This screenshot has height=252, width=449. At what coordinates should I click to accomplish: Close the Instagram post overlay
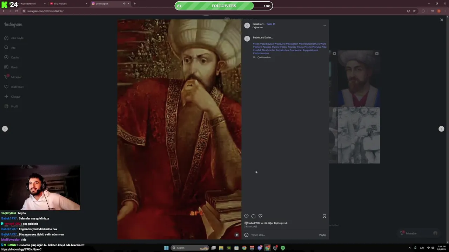[442, 20]
